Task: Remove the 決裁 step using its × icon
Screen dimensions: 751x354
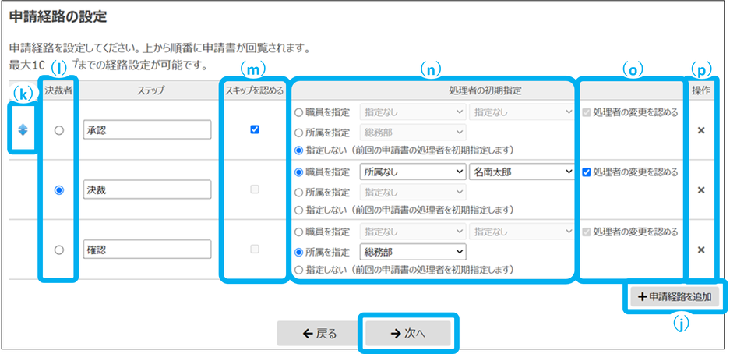Action: (700, 189)
